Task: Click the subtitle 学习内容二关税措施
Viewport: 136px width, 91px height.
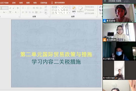Action: tap(56, 62)
